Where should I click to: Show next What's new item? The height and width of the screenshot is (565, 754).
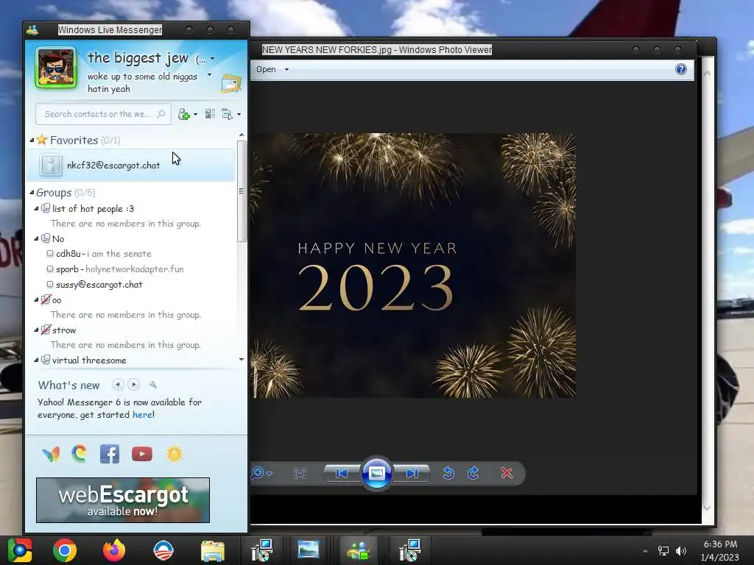pos(134,384)
